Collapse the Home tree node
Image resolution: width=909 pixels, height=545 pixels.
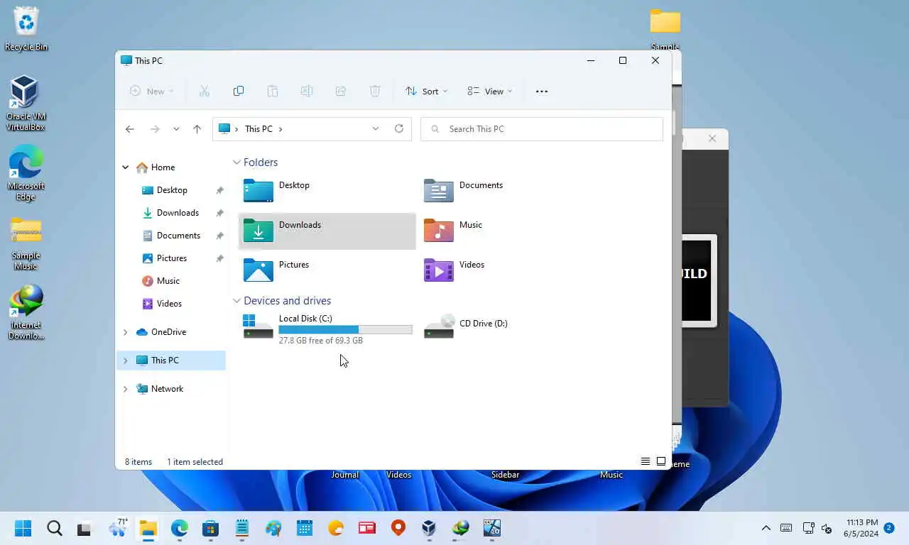coord(126,167)
